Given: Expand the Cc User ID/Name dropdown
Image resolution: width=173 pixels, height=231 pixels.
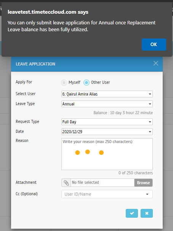Looking at the screenshot, I should (107, 194).
